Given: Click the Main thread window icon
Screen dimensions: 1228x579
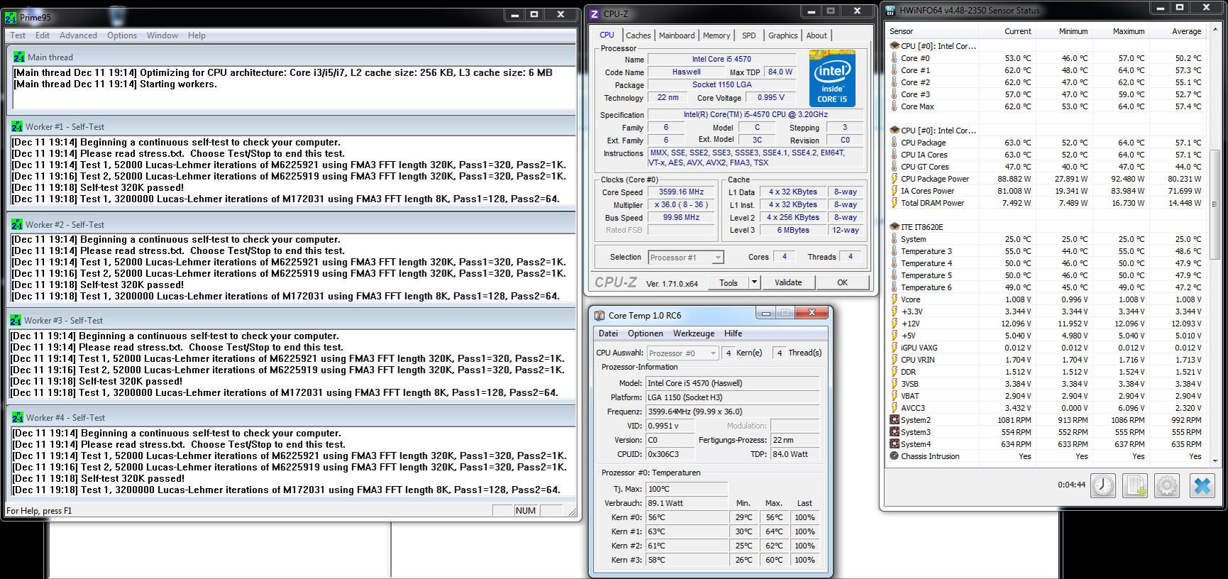Looking at the screenshot, I should (18, 57).
